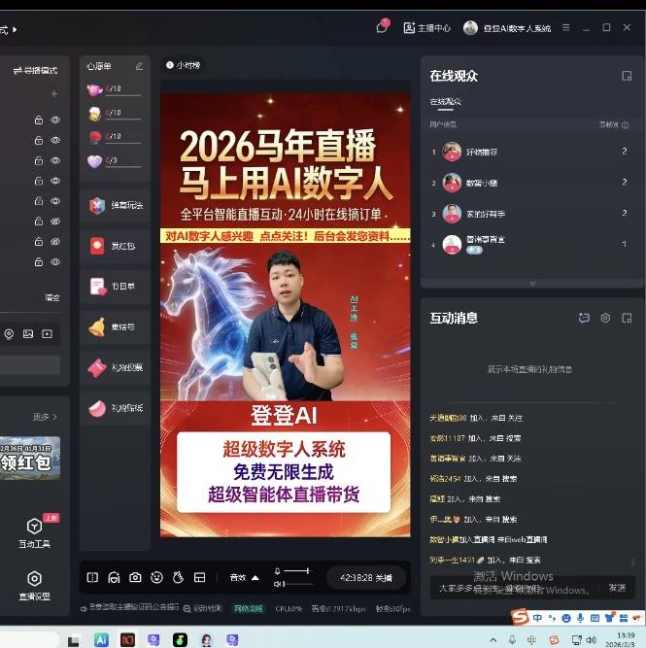The width and height of the screenshot is (646, 648).
Task: Open 直播设置 live stream settings
Action: point(34,584)
